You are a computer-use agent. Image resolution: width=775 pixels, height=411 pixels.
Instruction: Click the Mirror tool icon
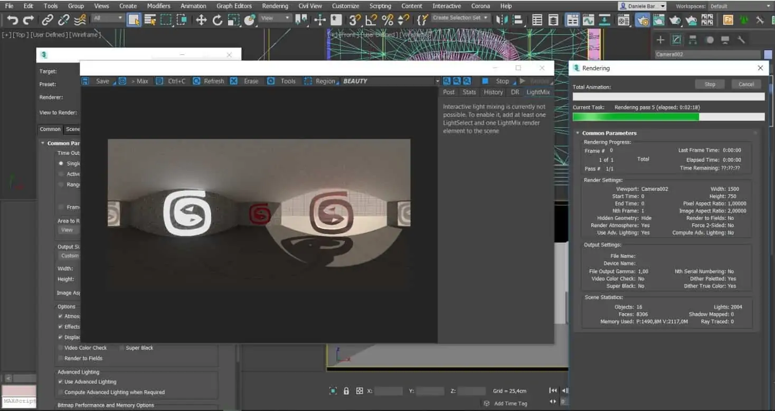[501, 20]
